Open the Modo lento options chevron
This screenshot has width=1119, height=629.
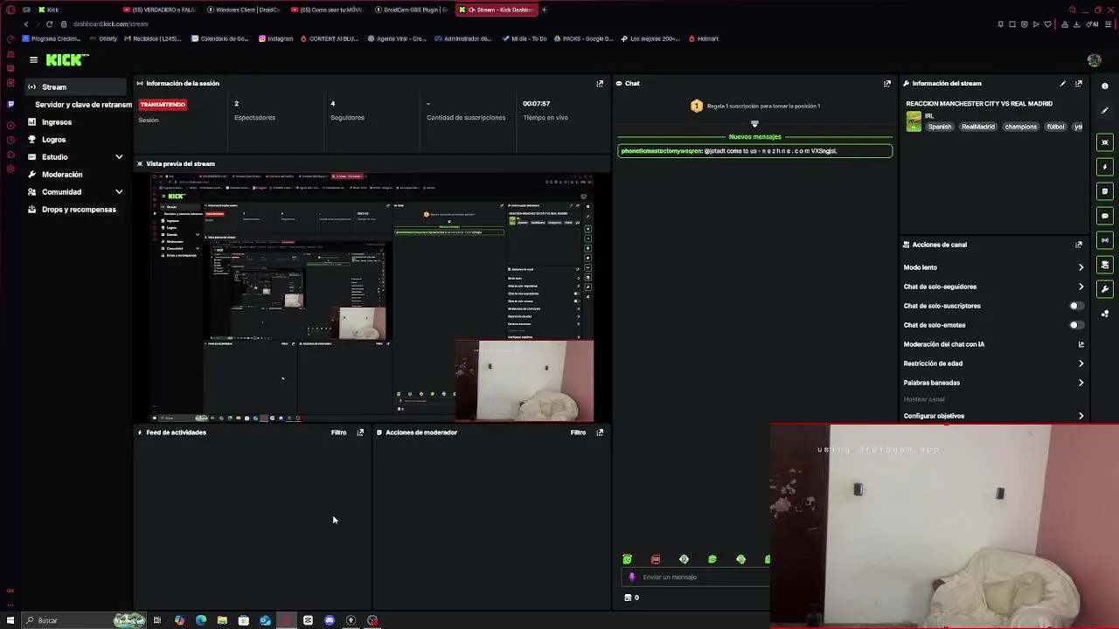pos(1081,267)
